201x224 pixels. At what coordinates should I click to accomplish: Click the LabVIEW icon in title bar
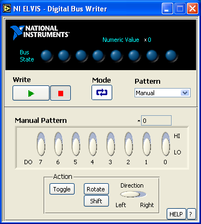(x=7, y=9)
